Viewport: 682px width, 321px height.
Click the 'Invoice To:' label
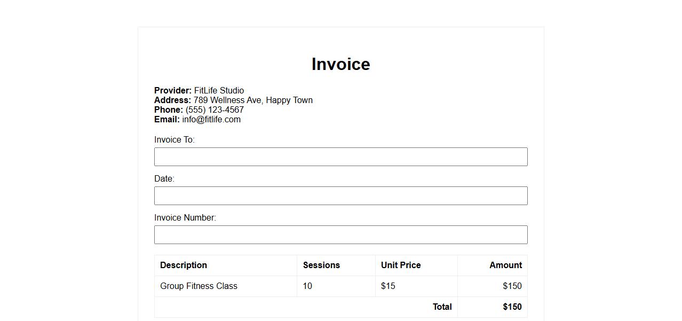(x=175, y=140)
